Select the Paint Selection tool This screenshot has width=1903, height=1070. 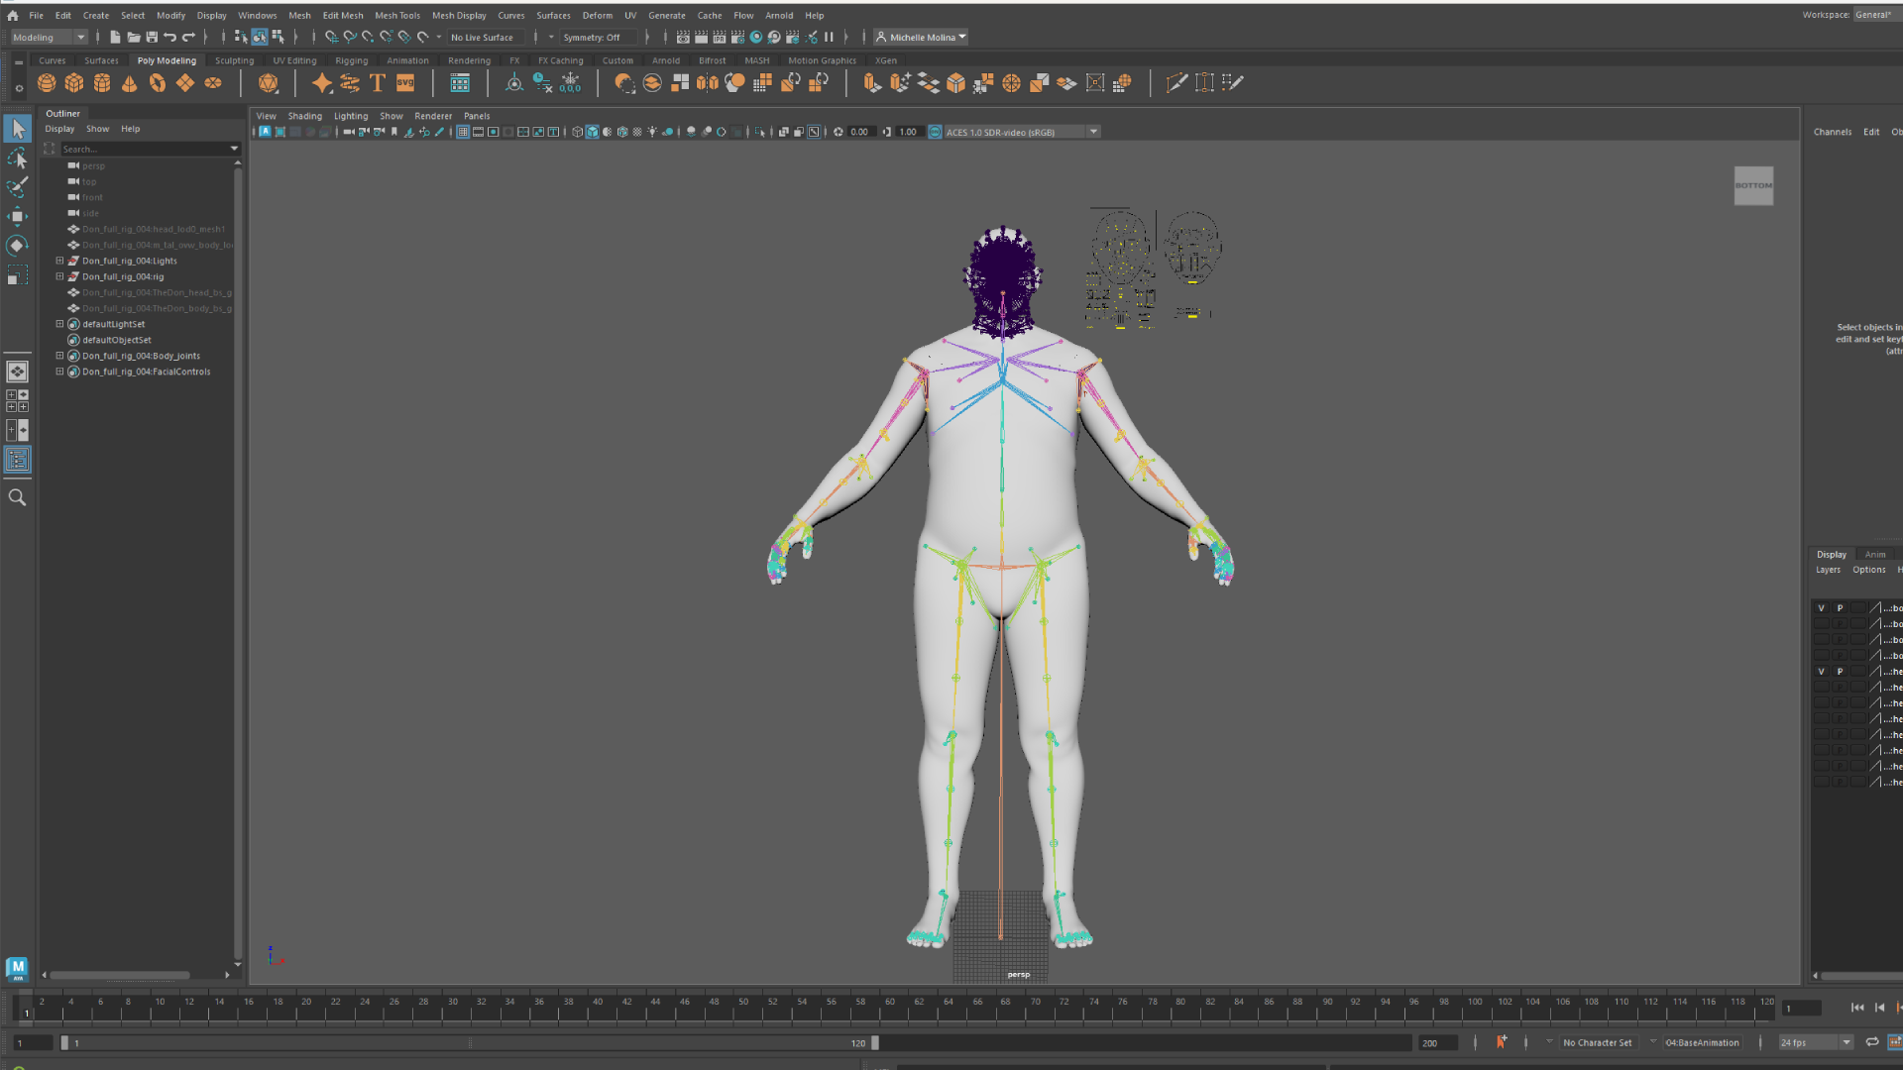tap(18, 187)
